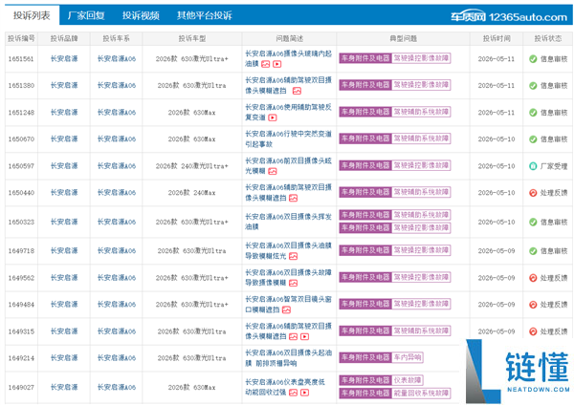
Task: Open complaint 长安启源A06摄像头玻璃内起油膜
Action: point(288,58)
